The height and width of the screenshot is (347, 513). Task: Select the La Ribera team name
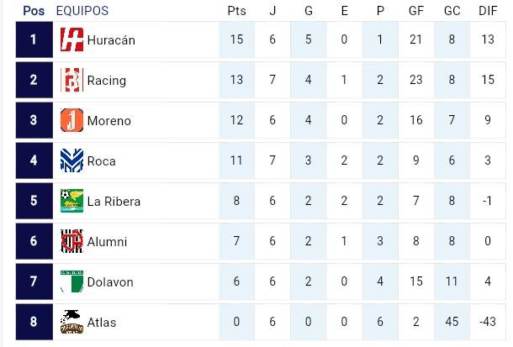(x=114, y=202)
